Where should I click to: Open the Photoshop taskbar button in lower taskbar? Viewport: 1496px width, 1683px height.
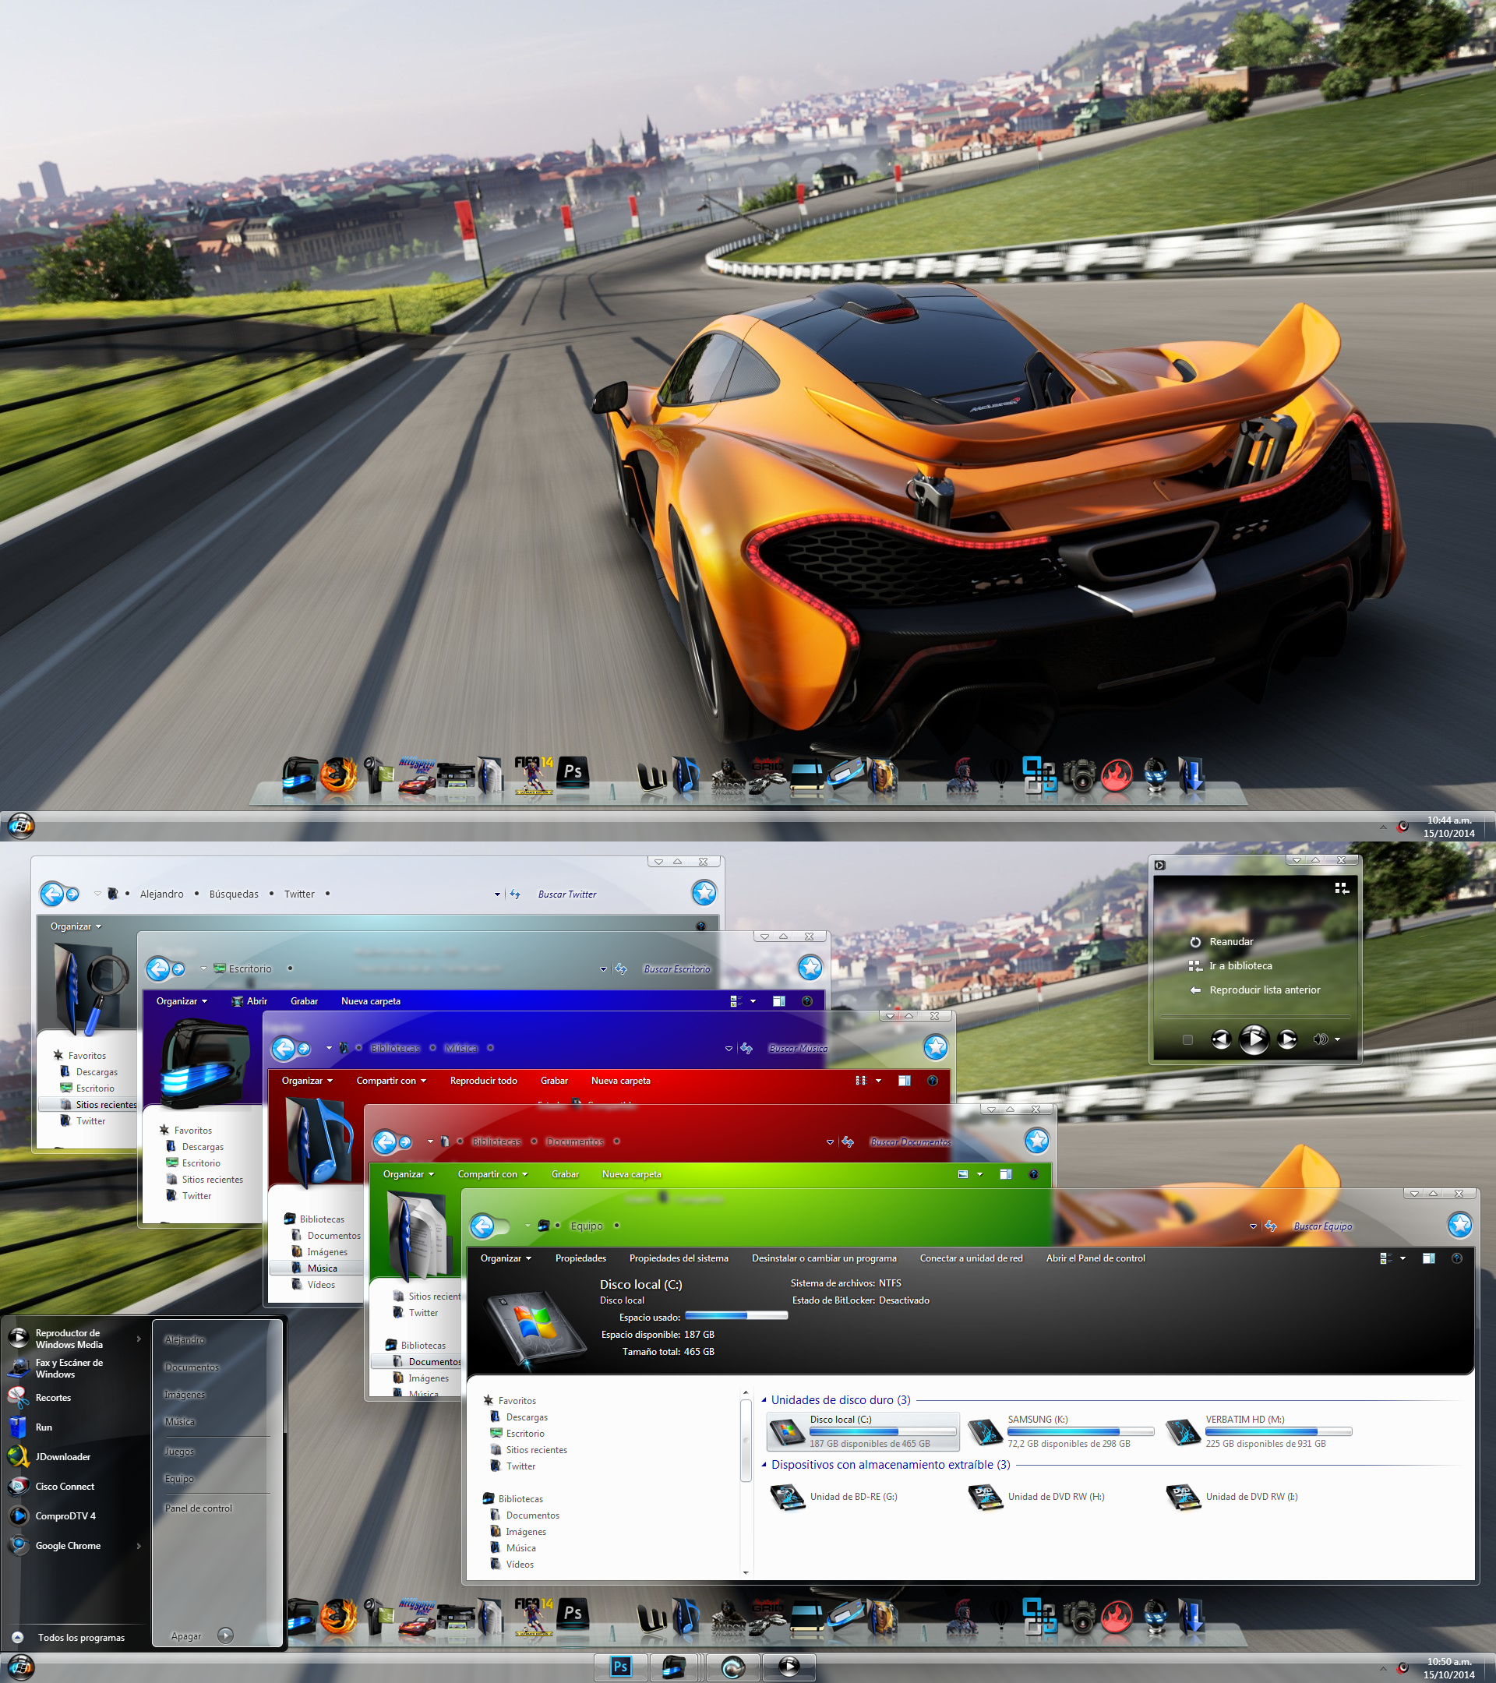coord(621,1667)
